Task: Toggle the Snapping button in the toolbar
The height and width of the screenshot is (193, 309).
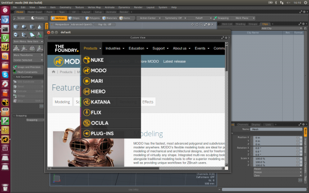Action: 221,18
